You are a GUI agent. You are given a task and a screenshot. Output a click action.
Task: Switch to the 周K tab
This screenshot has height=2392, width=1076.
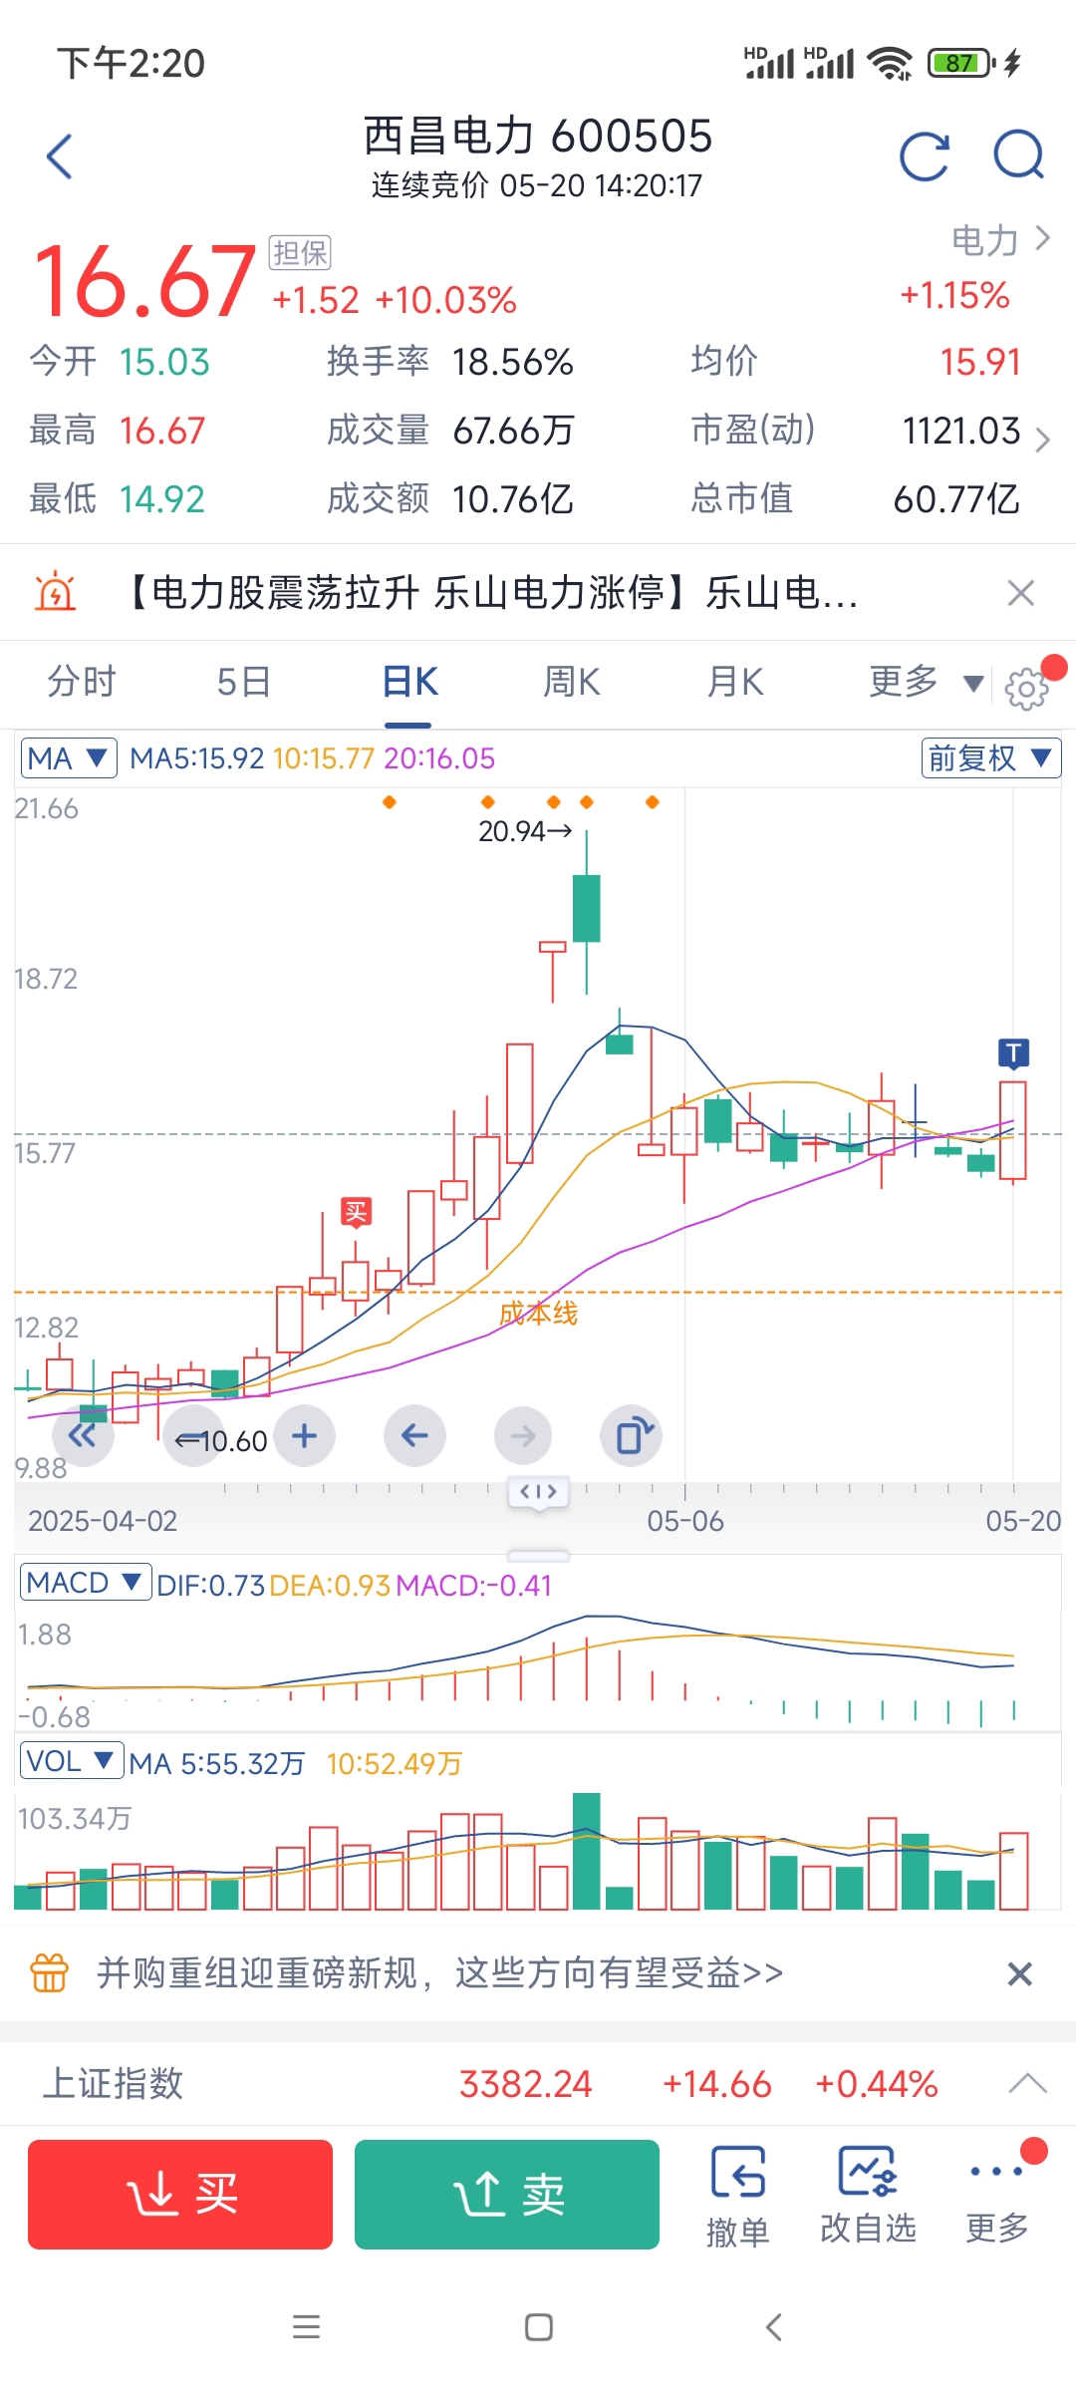(572, 683)
